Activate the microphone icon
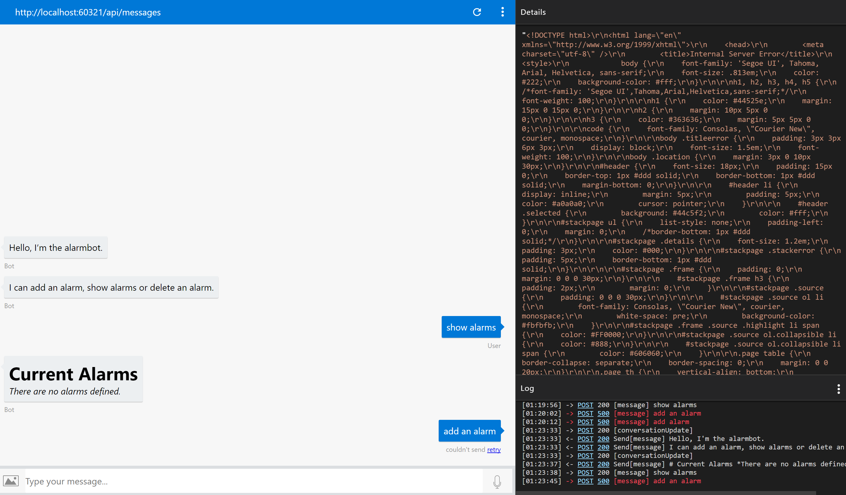The width and height of the screenshot is (846, 495). pyautogui.click(x=497, y=481)
